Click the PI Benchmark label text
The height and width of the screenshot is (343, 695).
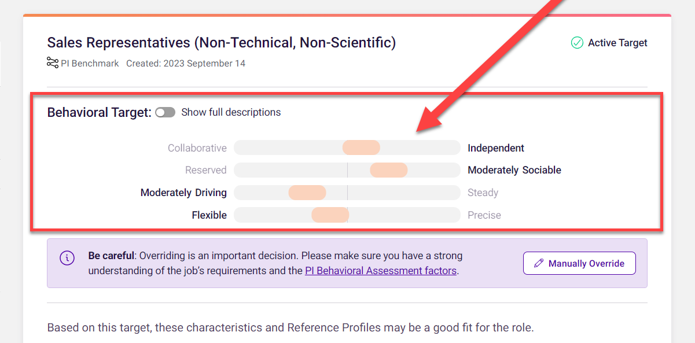[90, 64]
